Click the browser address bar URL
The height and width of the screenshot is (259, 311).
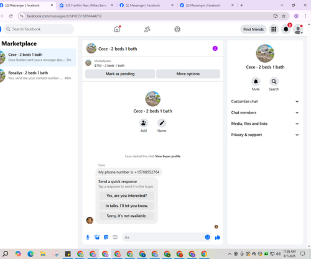click(x=64, y=16)
